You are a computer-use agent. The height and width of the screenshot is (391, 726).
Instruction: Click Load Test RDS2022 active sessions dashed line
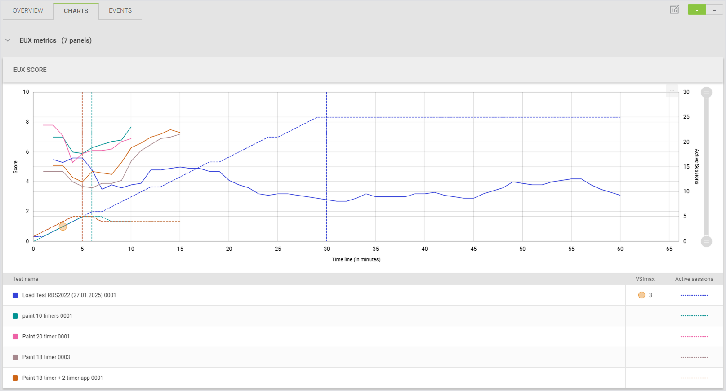coord(694,295)
